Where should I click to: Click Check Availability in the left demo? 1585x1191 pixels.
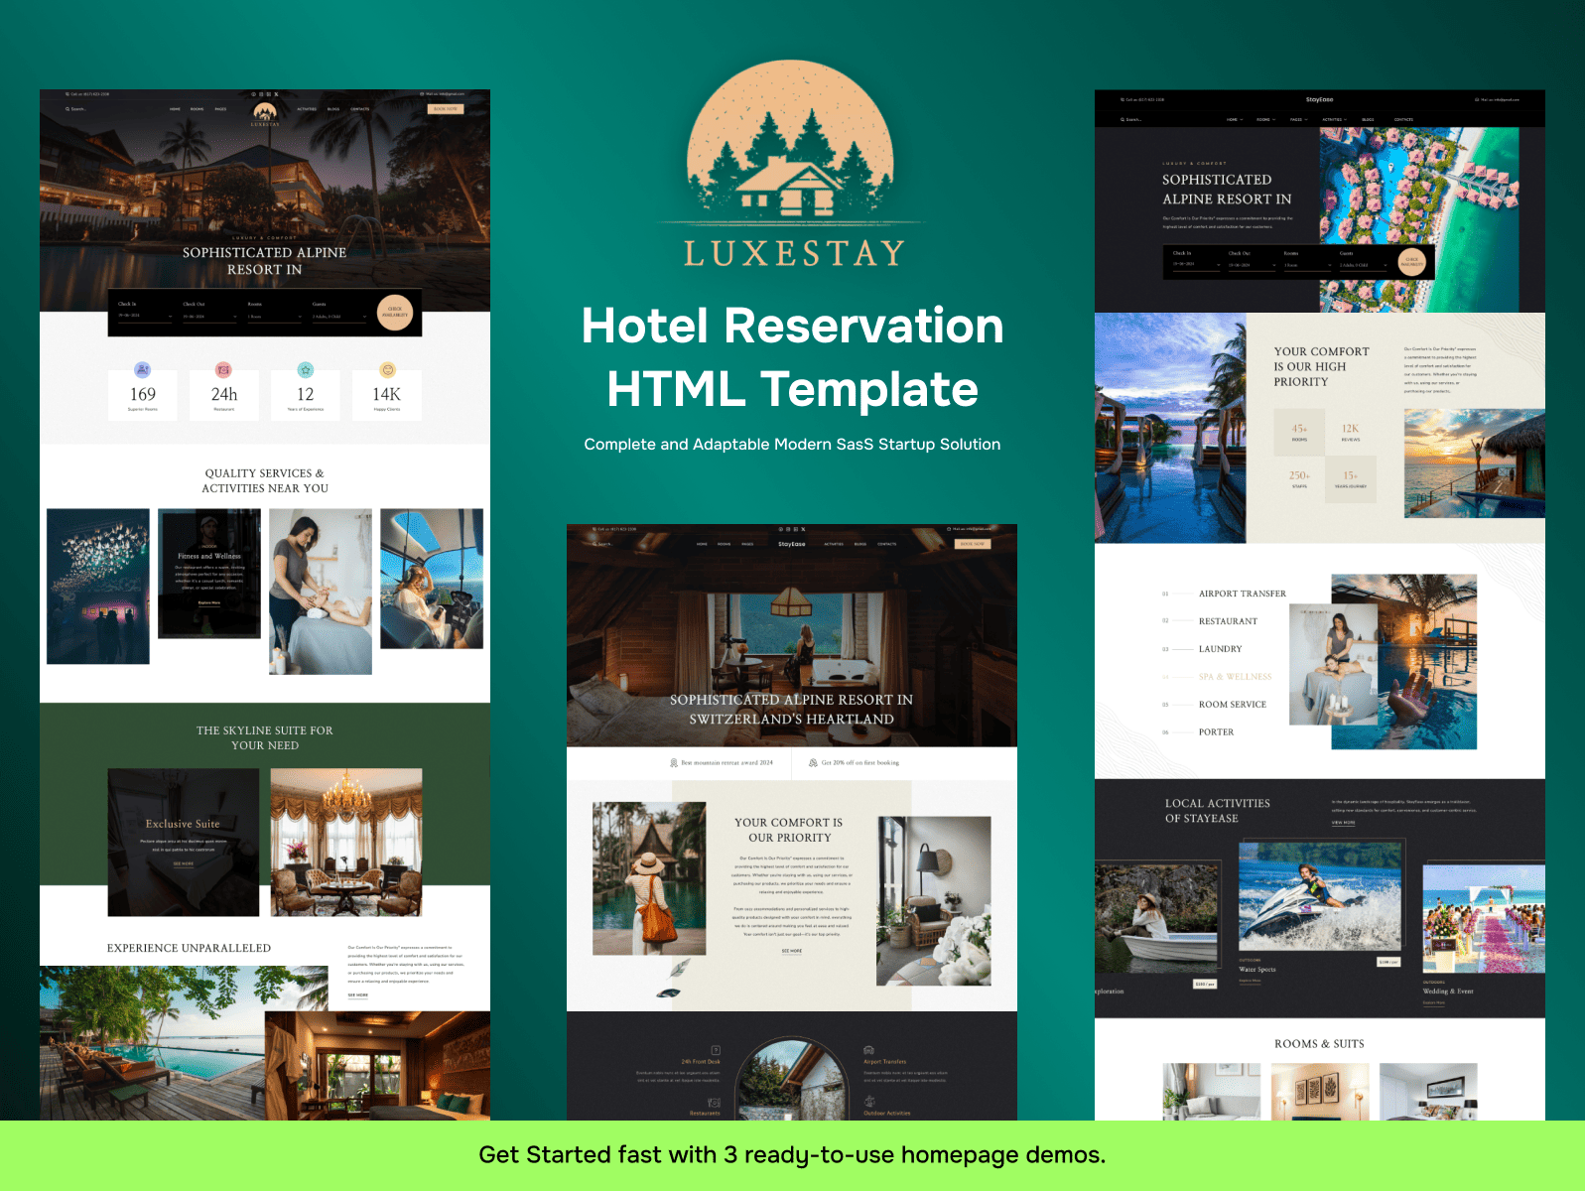395,312
